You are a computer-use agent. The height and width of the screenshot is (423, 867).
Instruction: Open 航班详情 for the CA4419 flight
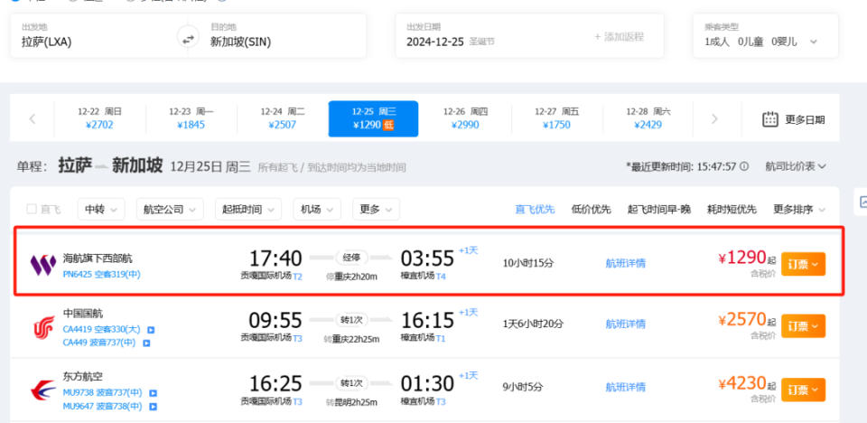(625, 324)
